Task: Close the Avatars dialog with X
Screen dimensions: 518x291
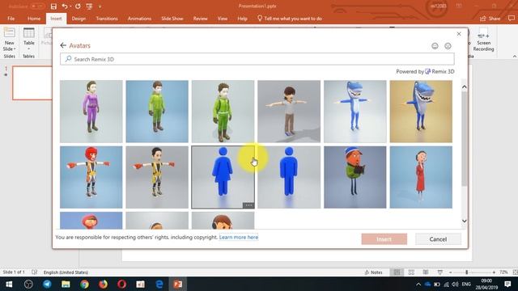Action: [x=459, y=34]
